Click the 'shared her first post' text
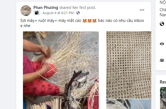166x109 pixels. tap(77, 8)
